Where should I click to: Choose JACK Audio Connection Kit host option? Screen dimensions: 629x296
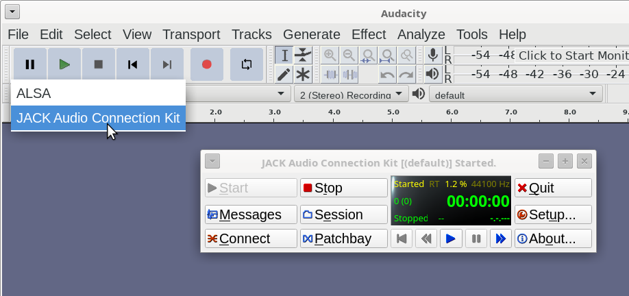coord(98,118)
